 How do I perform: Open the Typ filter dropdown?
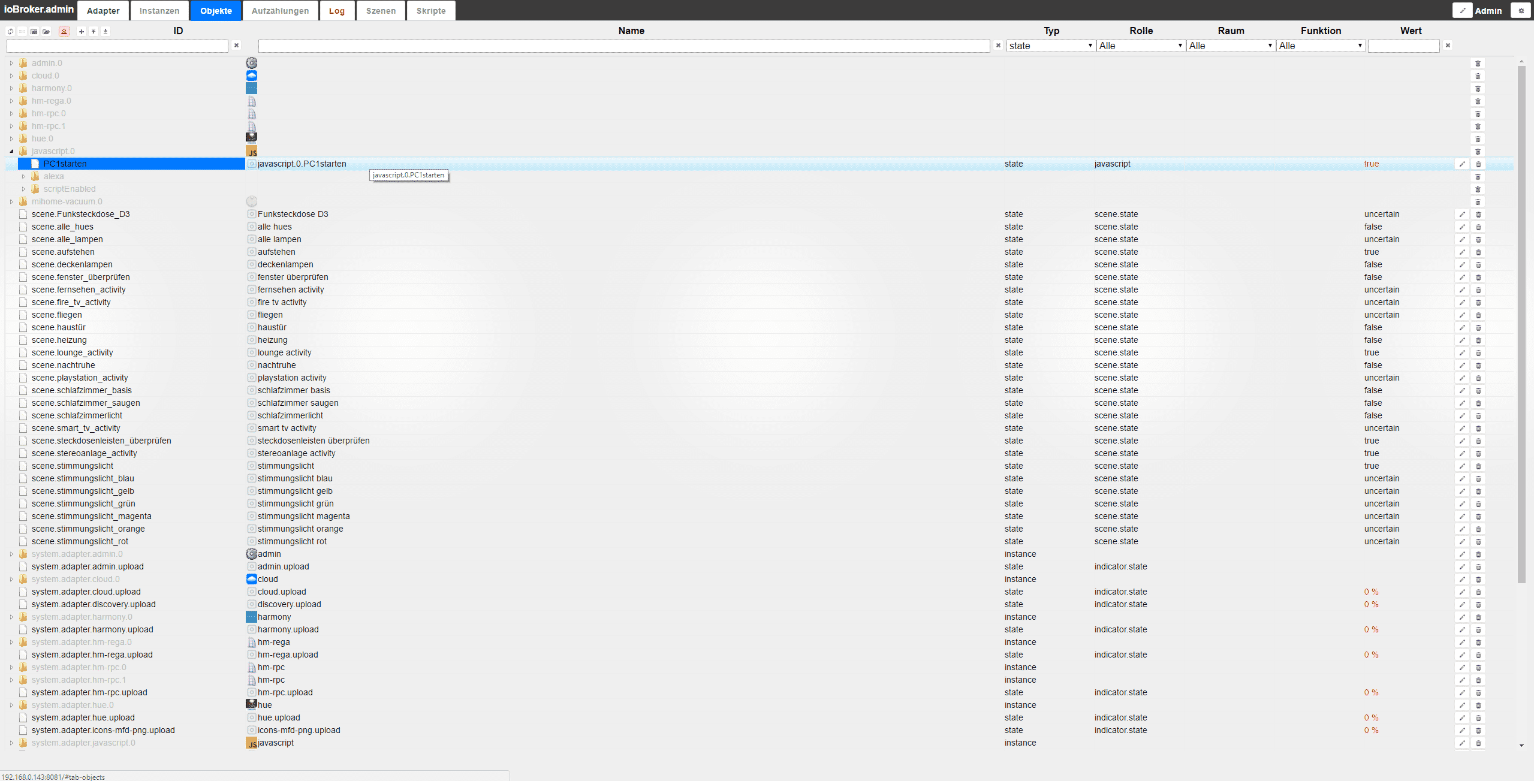tap(1050, 46)
